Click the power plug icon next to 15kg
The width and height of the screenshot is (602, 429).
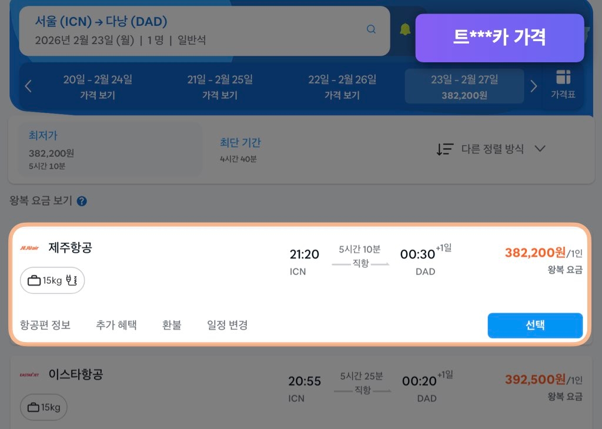click(x=72, y=280)
